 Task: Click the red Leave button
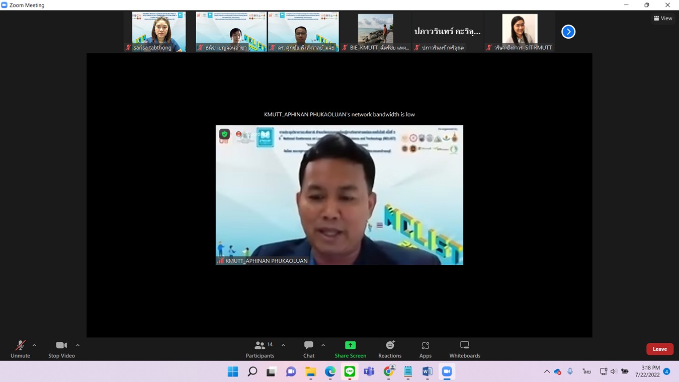click(659, 349)
